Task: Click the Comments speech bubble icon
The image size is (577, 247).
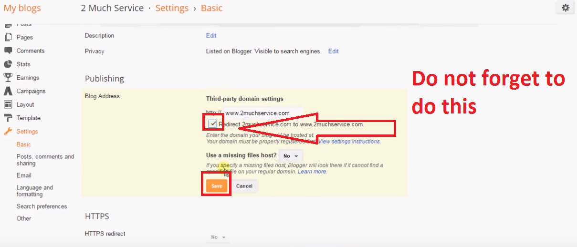Action: pos(8,51)
